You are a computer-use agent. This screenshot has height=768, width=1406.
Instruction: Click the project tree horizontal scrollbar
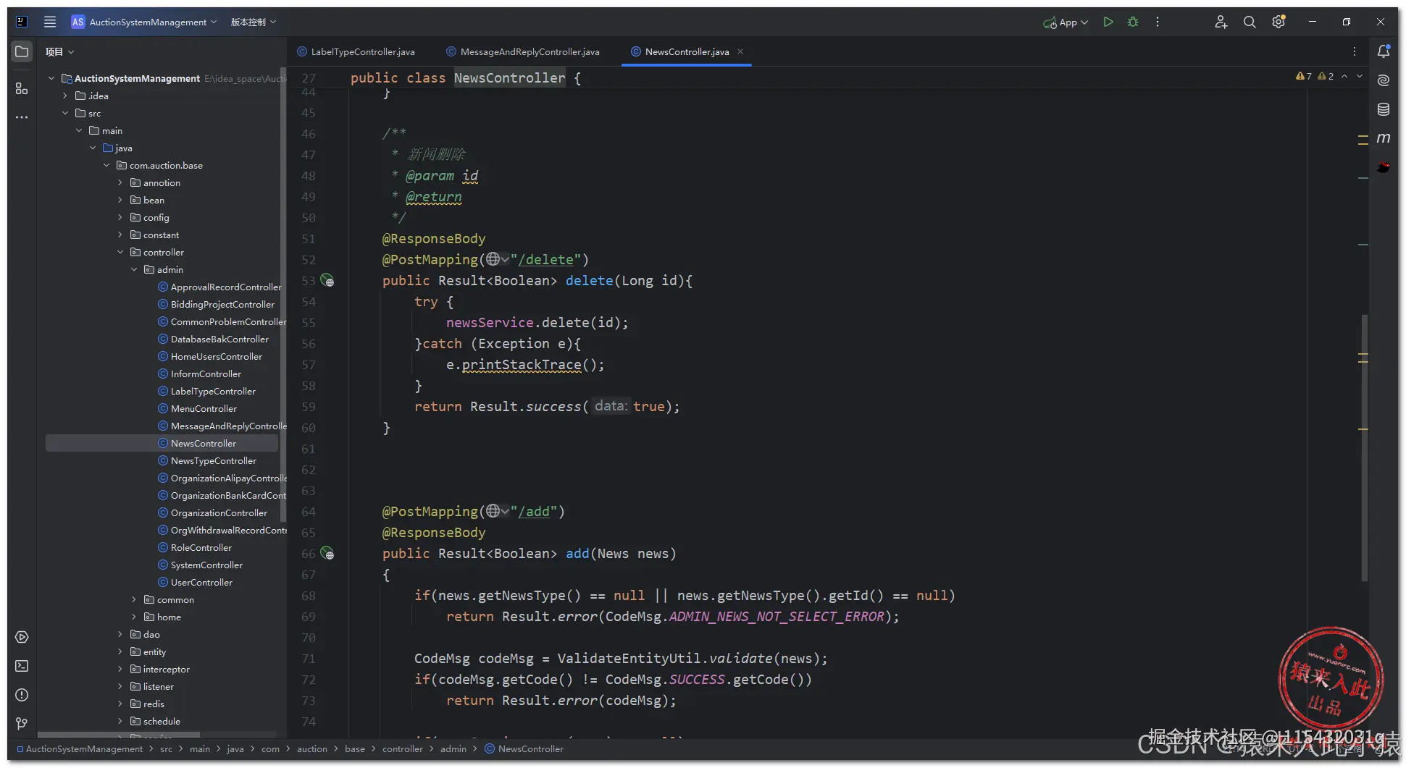pos(119,735)
